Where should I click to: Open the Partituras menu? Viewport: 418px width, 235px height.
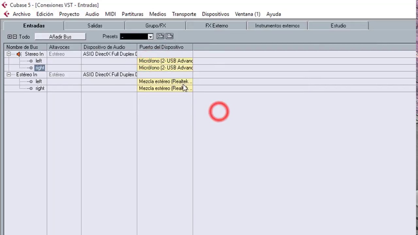point(133,14)
